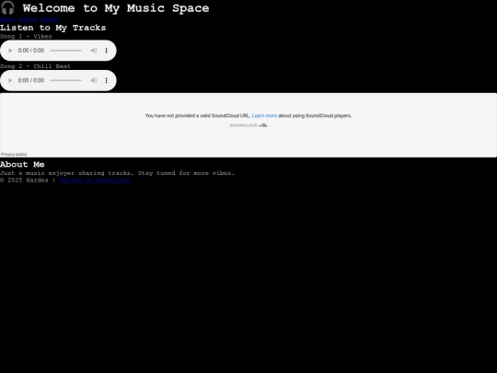Mute the Song 1 - Vibes player

(x=94, y=51)
